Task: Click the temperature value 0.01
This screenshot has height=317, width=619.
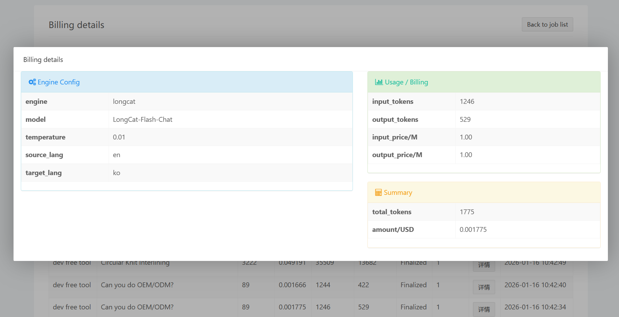Action: pos(119,137)
